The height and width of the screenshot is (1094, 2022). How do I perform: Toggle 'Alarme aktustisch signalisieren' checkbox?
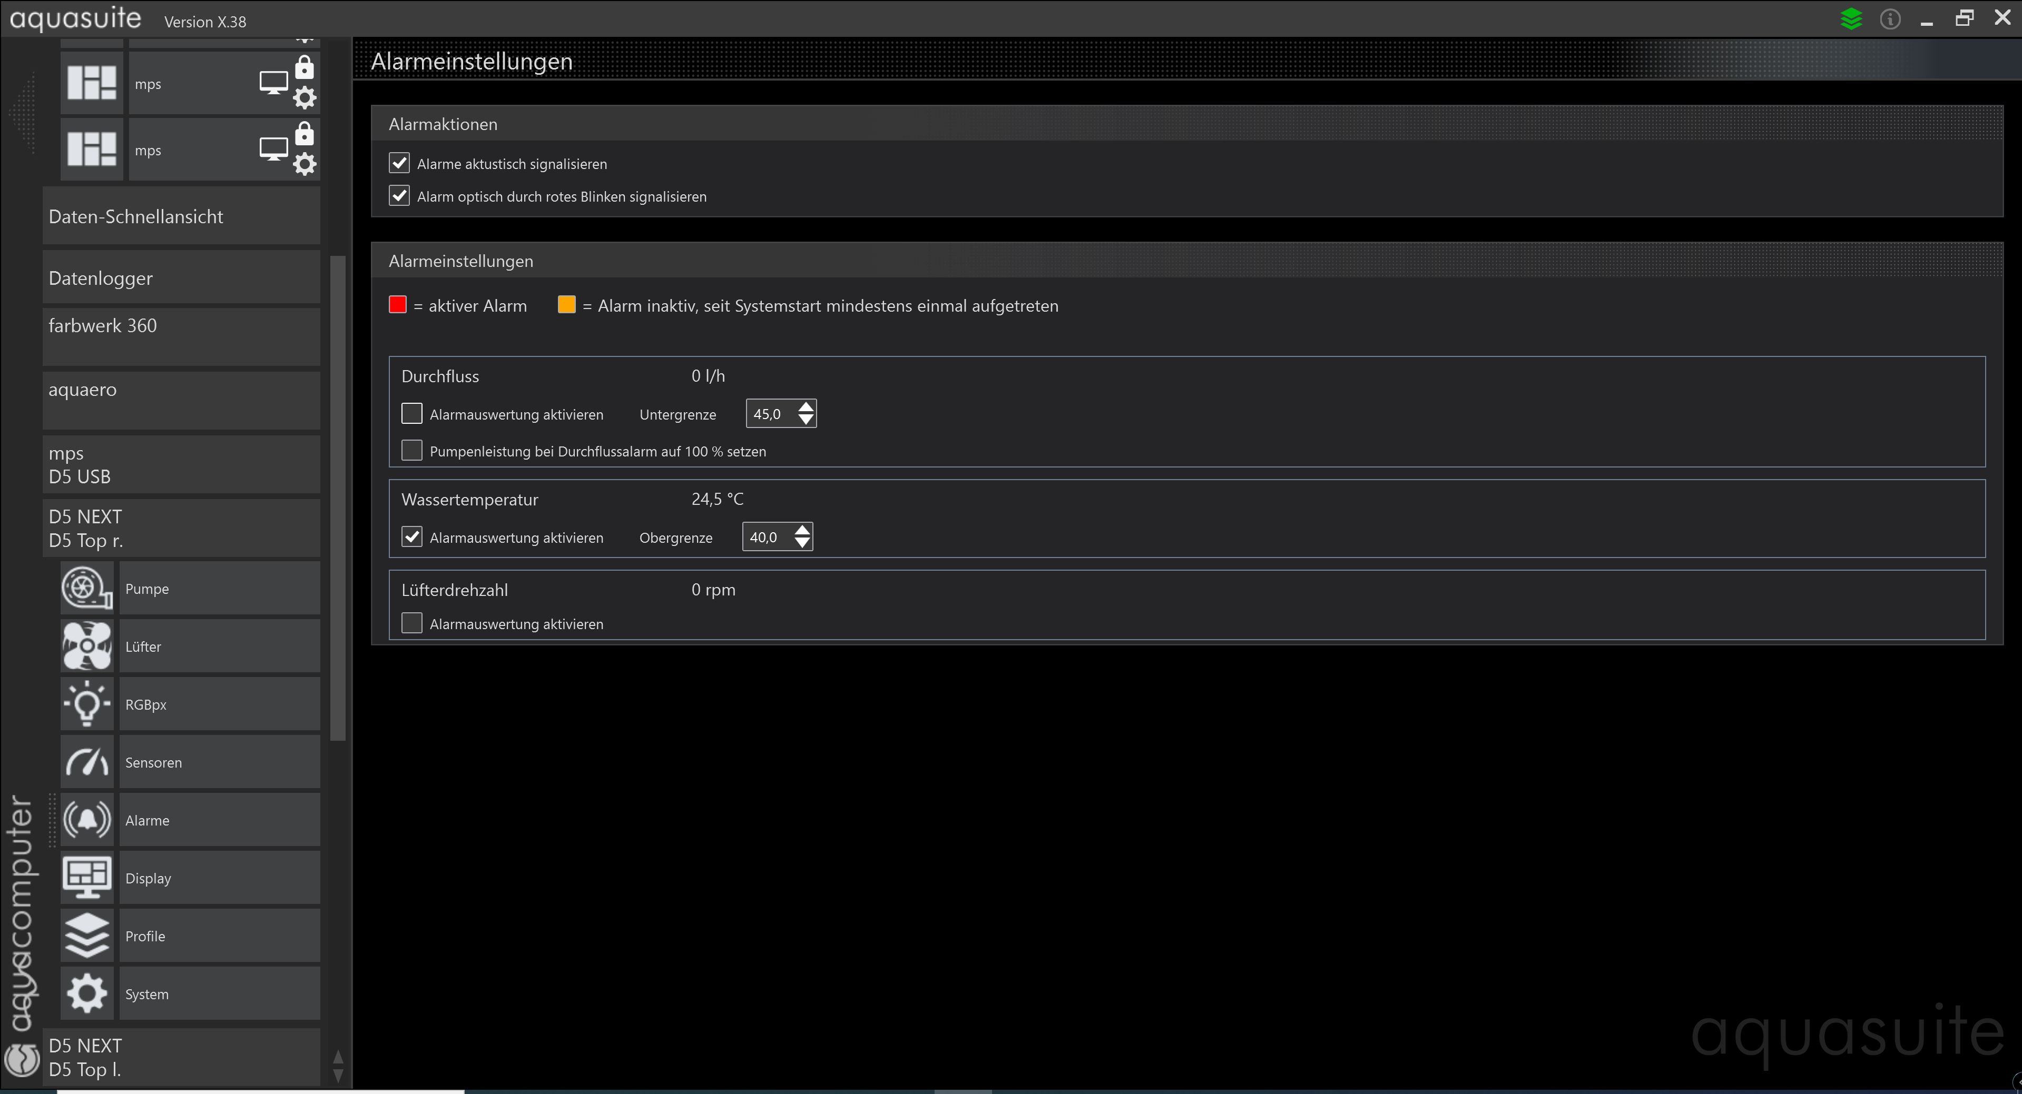(x=399, y=163)
